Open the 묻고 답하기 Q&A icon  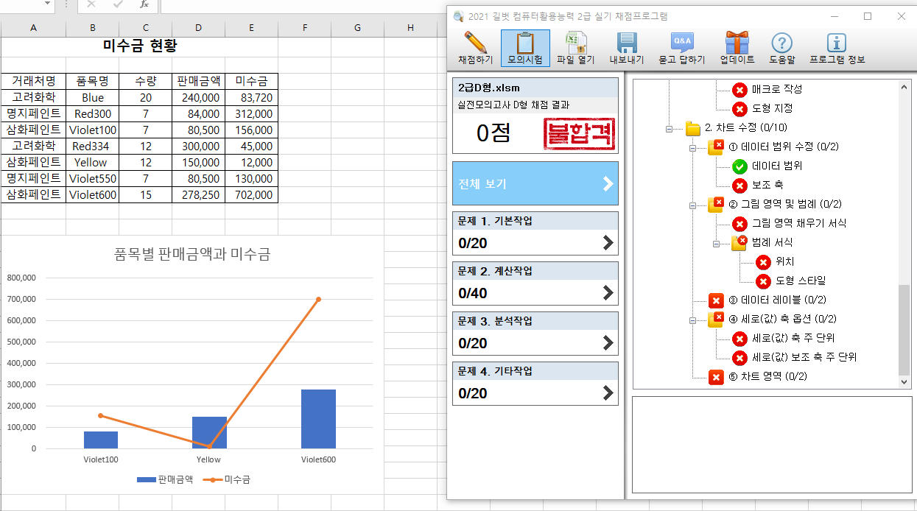coord(681,43)
